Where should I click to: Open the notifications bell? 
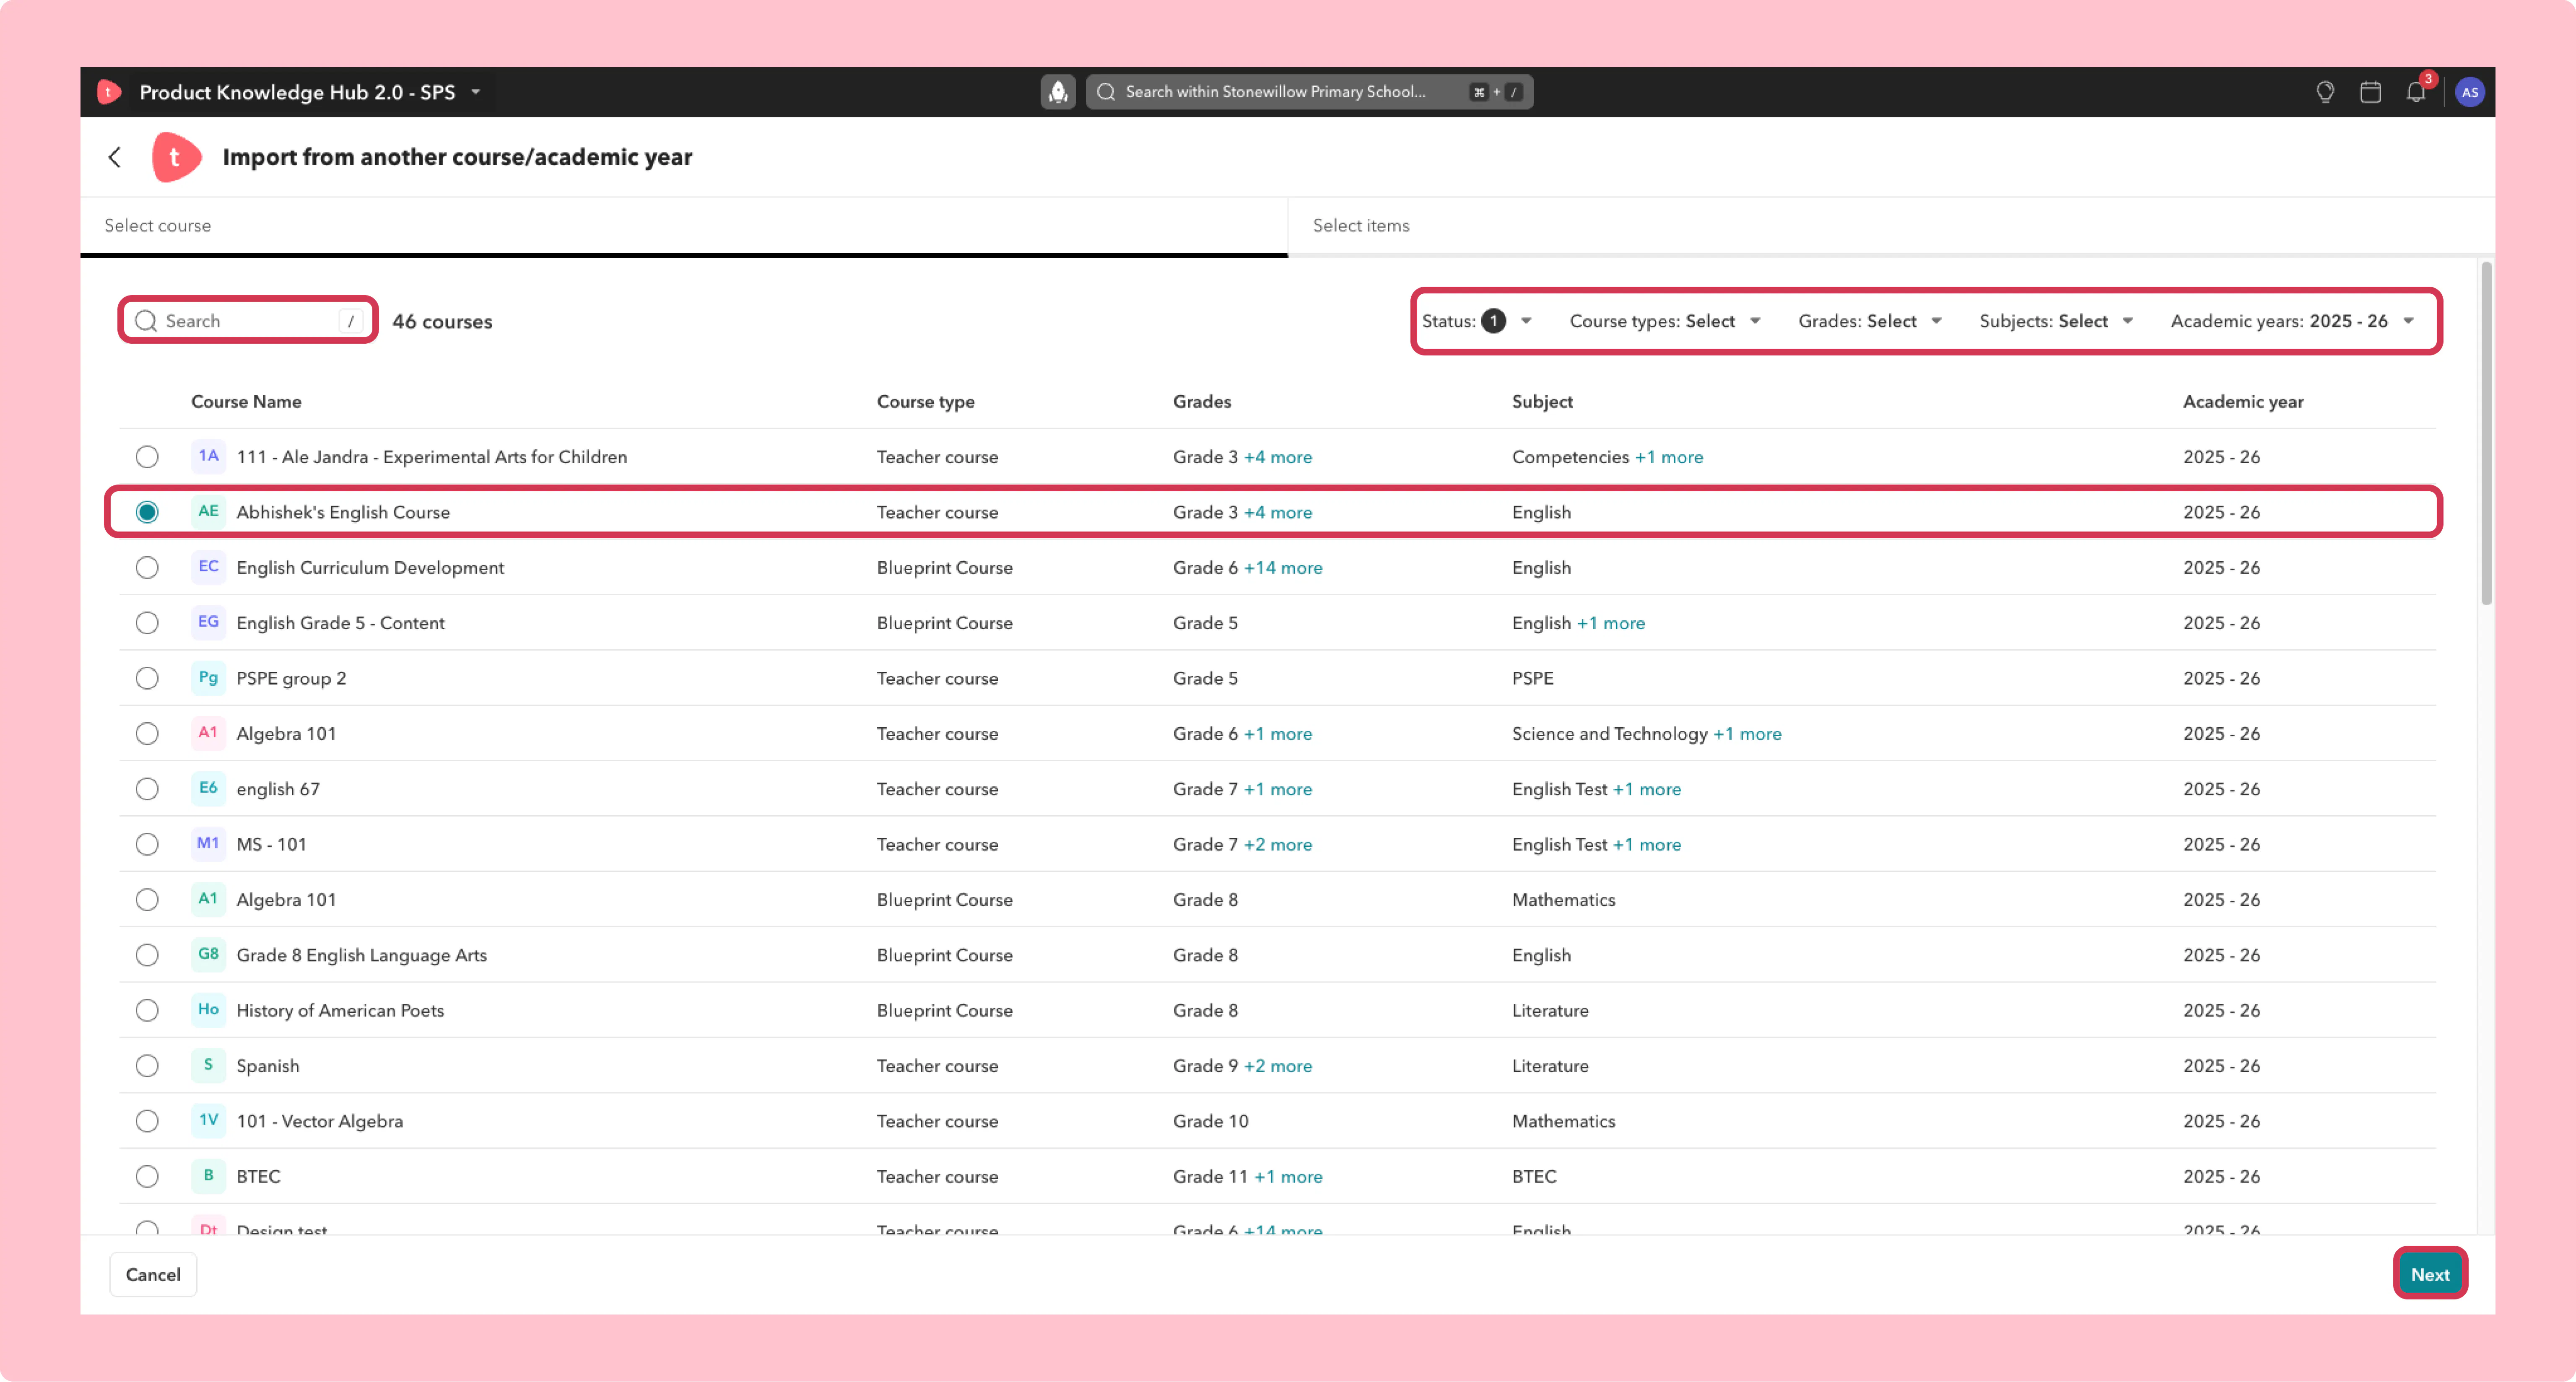click(x=2416, y=92)
